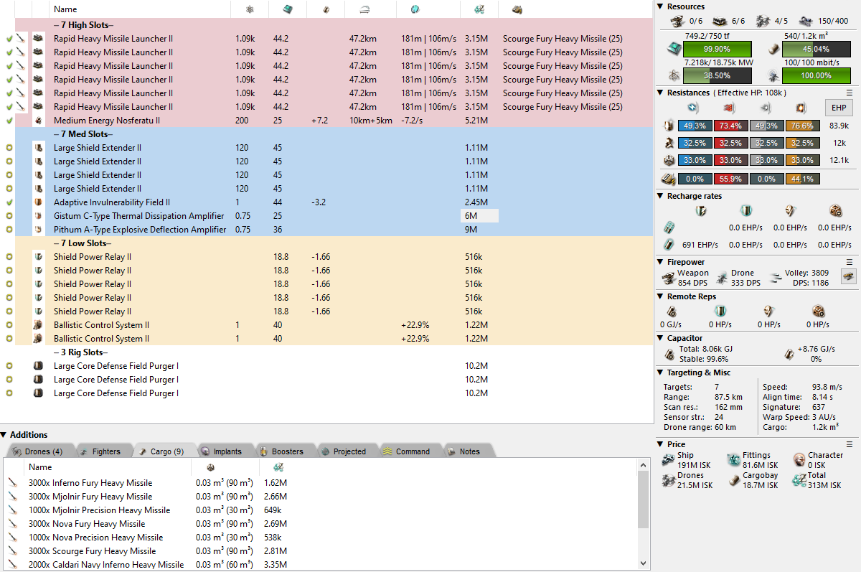Toggle state of Gistum C-Type Thermal Dissipation Amplifier

9,216
